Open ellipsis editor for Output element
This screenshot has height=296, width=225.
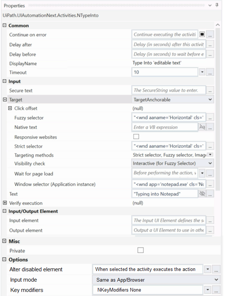(x=210, y=230)
